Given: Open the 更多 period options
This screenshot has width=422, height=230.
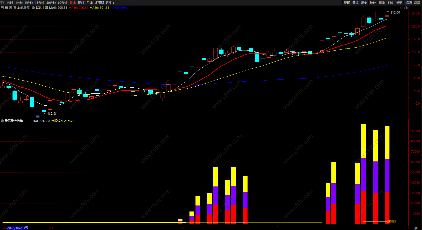Looking at the screenshot, I should tap(110, 3).
